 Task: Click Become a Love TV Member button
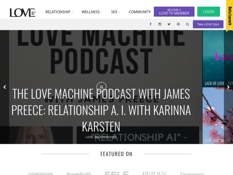pos(174,12)
